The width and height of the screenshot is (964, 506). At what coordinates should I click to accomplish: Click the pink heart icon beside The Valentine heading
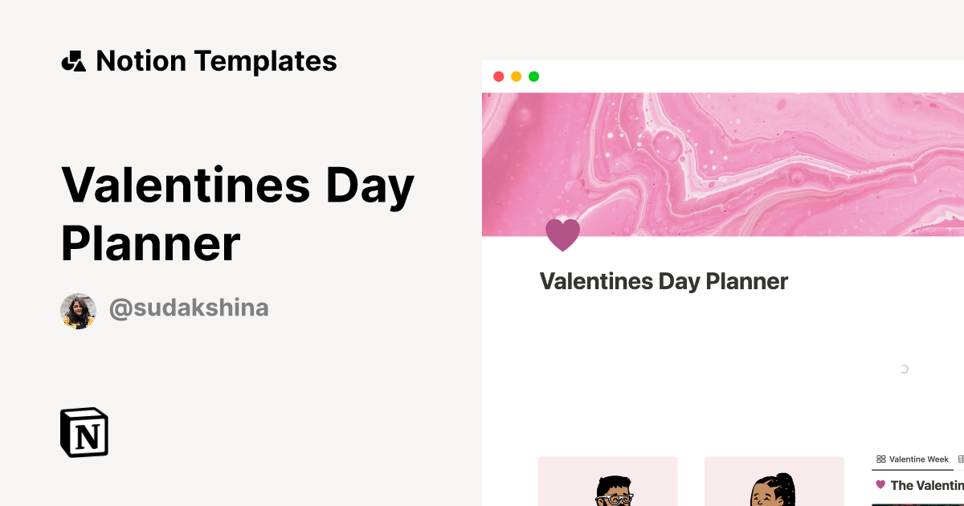[881, 484]
